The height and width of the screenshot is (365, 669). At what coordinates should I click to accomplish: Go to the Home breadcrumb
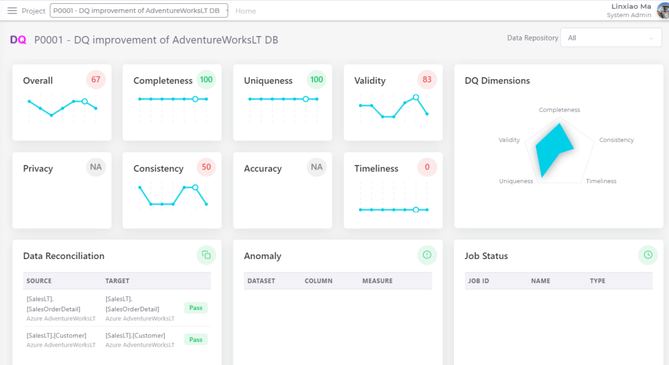pyautogui.click(x=246, y=11)
